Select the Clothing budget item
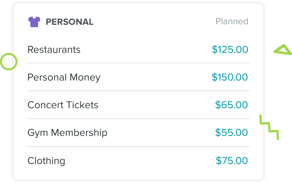 point(46,161)
